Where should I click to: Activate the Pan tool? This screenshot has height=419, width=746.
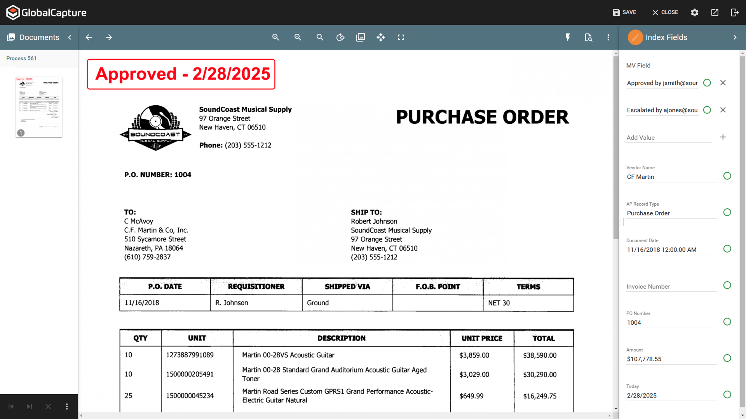pyautogui.click(x=381, y=37)
